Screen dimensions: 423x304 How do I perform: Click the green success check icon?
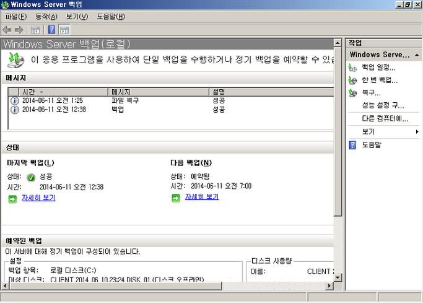(x=31, y=178)
